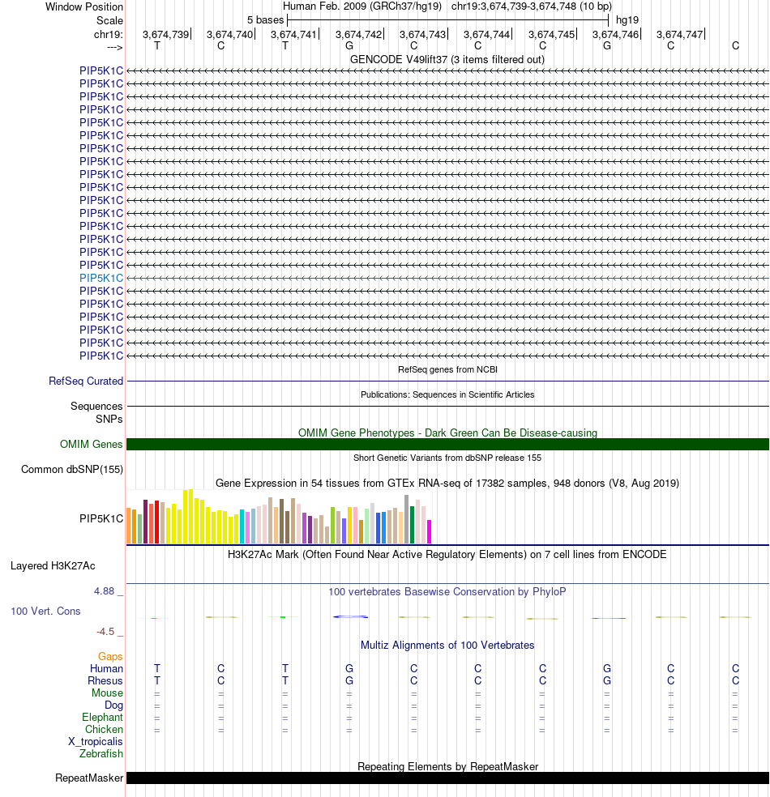Click the "--->" sequence direction label

coord(115,47)
